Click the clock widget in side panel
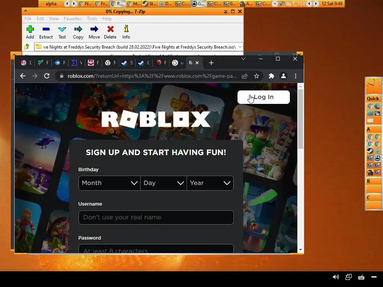Screen dimensions: 383x287 click(x=373, y=86)
